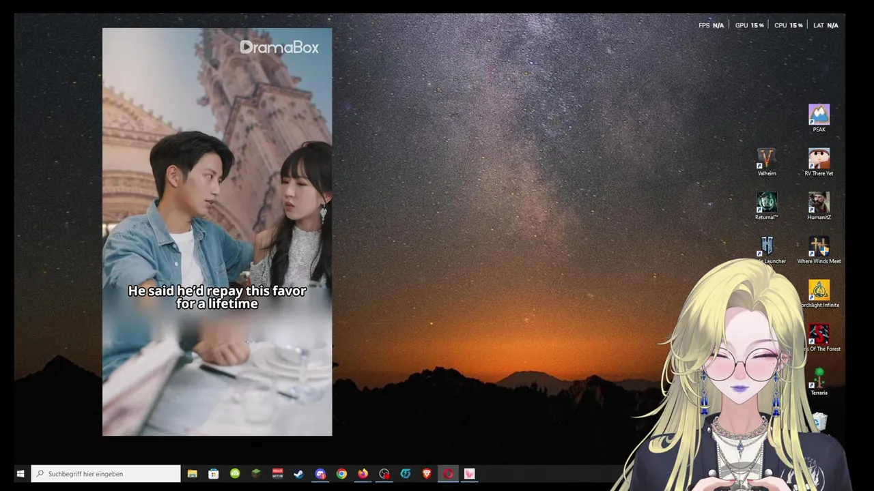Open the Sons Of The Forest shortcut
Image resolution: width=874 pixels, height=491 pixels.
tap(820, 338)
